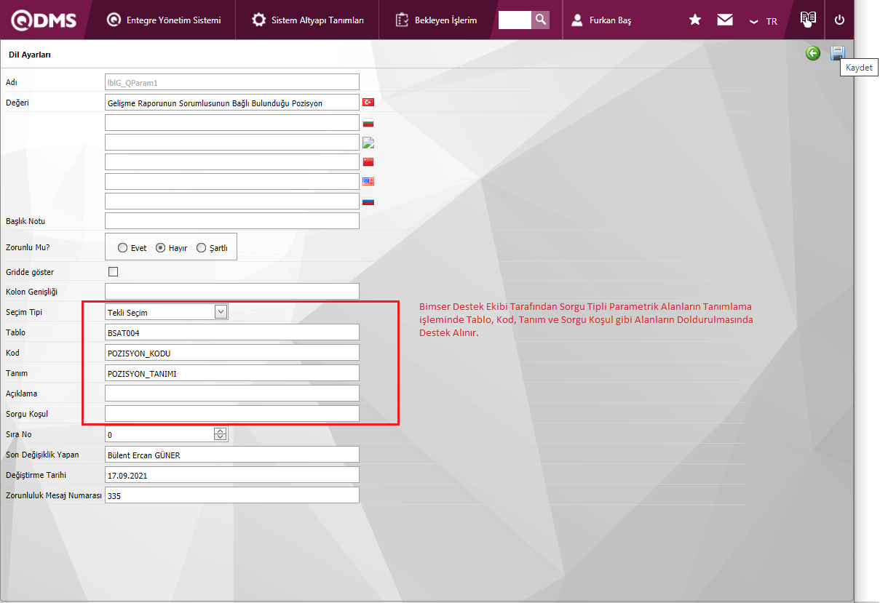Viewport: 880px width, 603px height.
Task: Go to Bekleyen İşlerim
Action: pos(437,20)
